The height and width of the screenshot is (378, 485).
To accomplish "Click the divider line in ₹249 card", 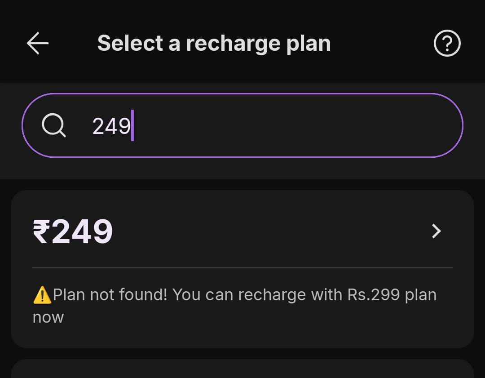I will [x=242, y=267].
